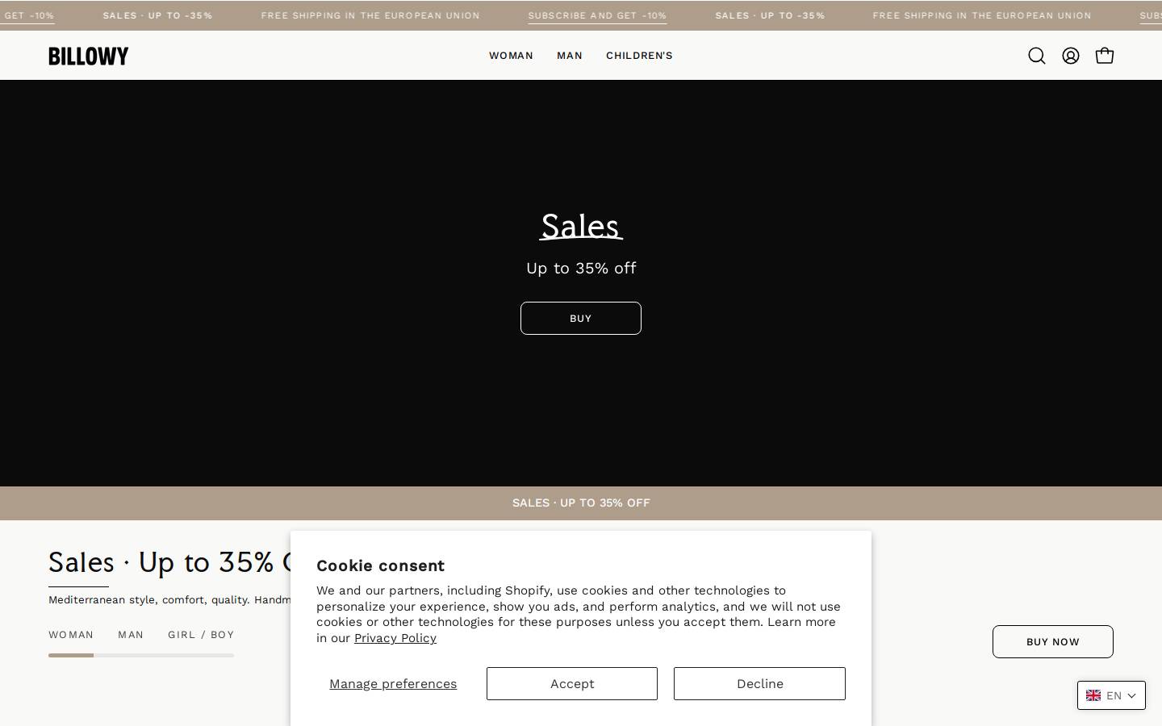Open the MAN navigation menu

(570, 56)
